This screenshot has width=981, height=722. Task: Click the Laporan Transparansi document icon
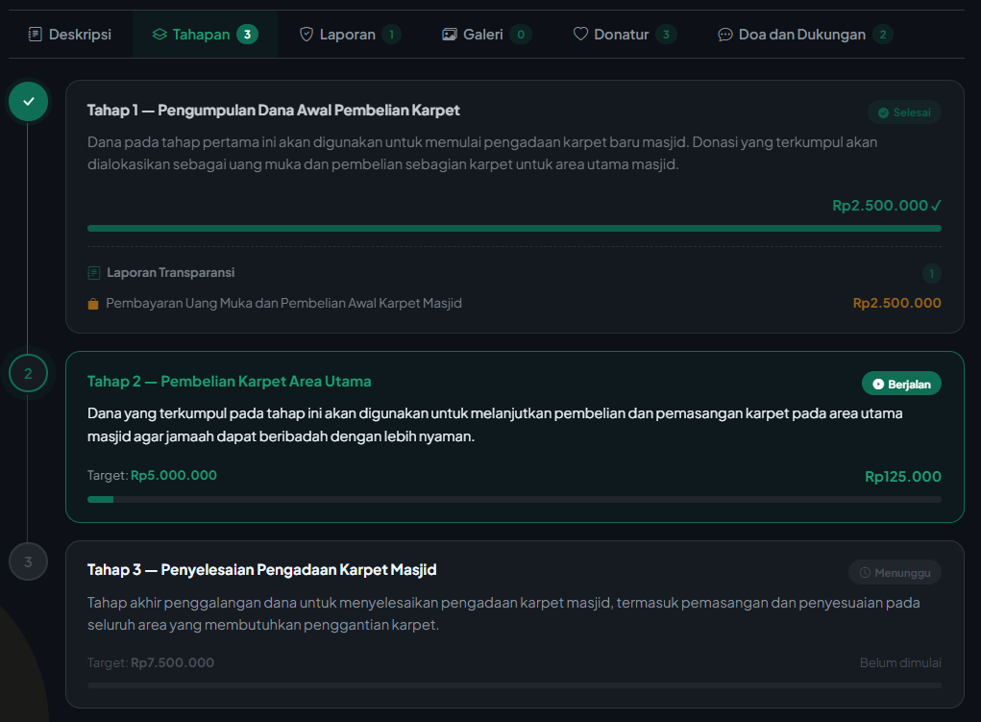pos(94,273)
